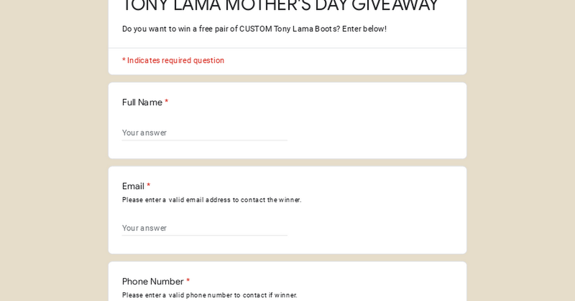Image resolution: width=575 pixels, height=301 pixels.
Task: Click the 'Indicates required question' notice
Action: point(173,61)
